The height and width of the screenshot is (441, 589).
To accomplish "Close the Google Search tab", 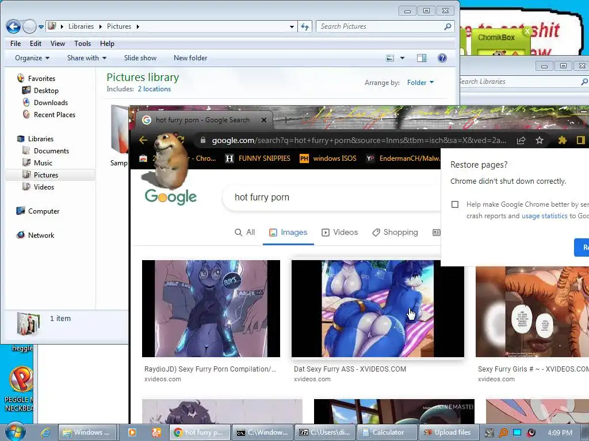I will [264, 120].
